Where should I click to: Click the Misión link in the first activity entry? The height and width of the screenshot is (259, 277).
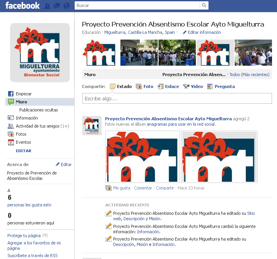coord(155,219)
